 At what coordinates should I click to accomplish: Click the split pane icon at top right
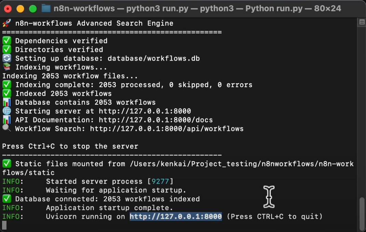362,23
